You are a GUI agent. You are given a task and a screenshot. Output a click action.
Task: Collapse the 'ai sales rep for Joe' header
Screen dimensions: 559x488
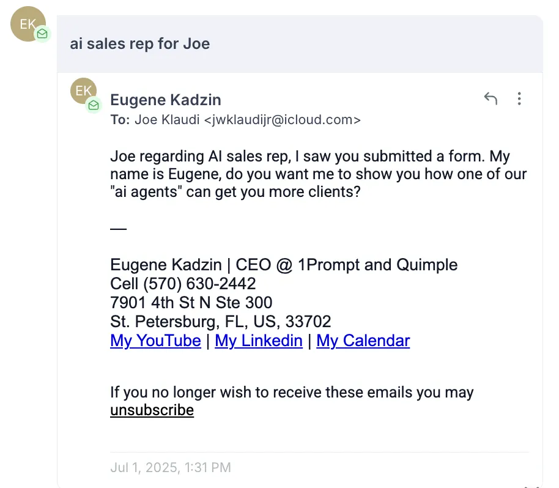coord(300,44)
